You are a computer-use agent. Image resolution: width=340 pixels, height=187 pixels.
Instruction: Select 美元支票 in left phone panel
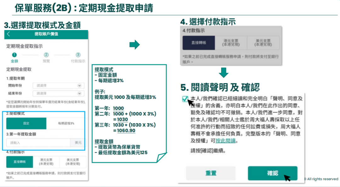pos(73,162)
